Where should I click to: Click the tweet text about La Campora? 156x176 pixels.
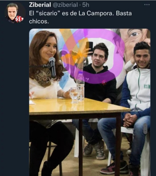tap(80, 17)
